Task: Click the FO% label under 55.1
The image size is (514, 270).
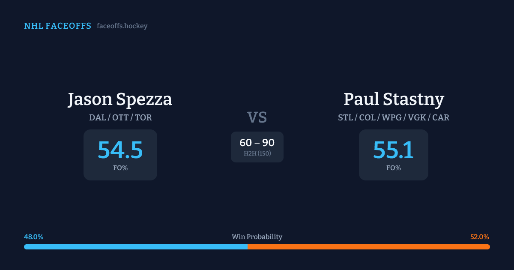Action: 394,168
